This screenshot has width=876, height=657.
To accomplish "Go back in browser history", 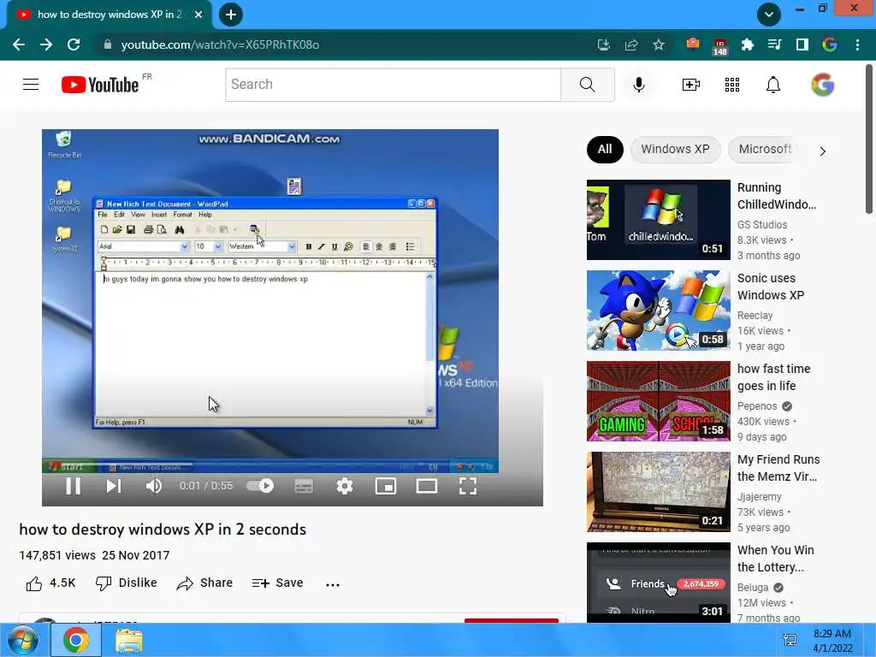I will (x=19, y=44).
